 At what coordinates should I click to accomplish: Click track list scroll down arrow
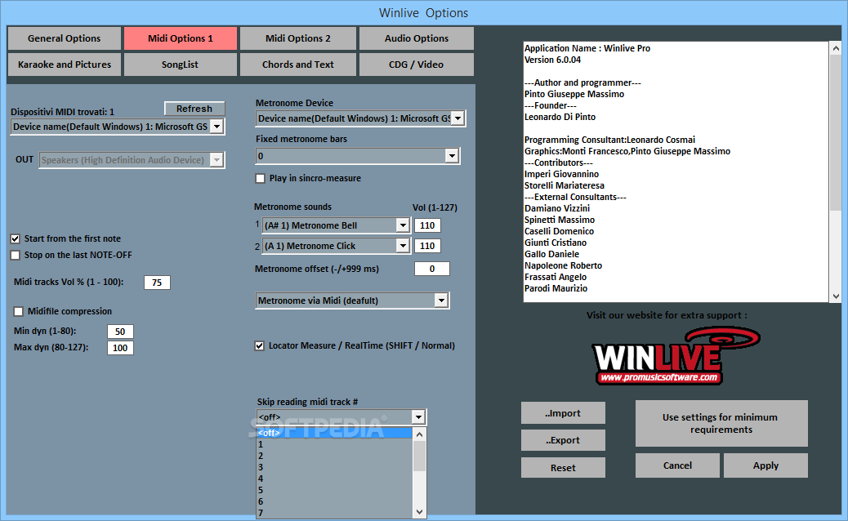pos(420,511)
